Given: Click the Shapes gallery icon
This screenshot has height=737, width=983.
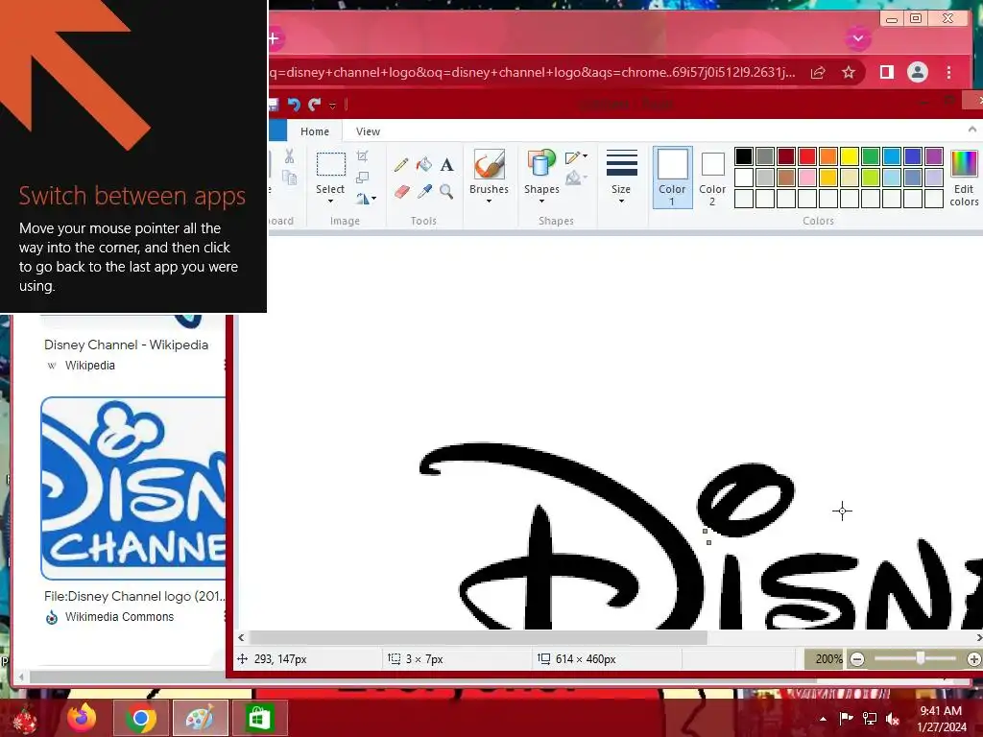Looking at the screenshot, I should (x=541, y=163).
